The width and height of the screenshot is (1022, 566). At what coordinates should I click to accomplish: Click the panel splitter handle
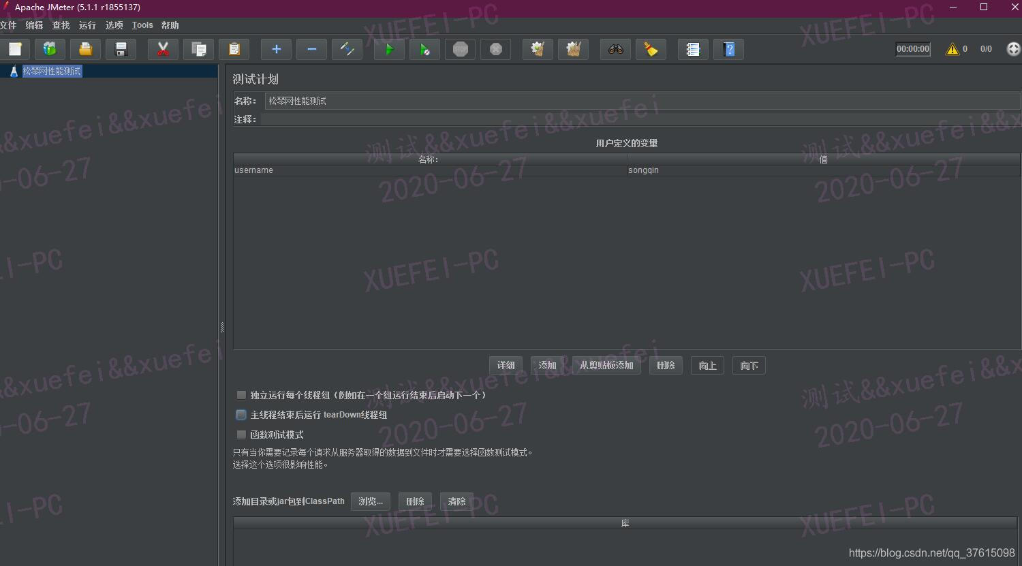point(222,328)
